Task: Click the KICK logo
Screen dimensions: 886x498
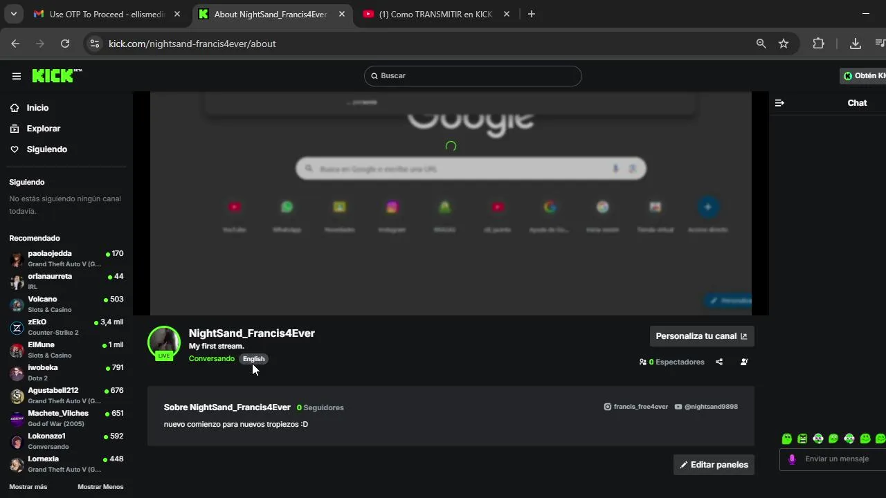Action: coord(57,76)
